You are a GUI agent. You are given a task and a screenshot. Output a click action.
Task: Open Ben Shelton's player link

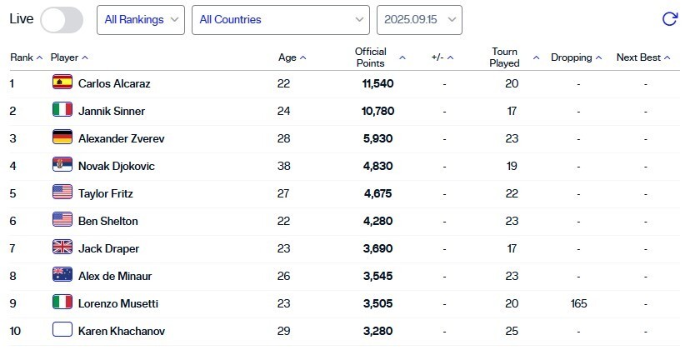pos(107,221)
